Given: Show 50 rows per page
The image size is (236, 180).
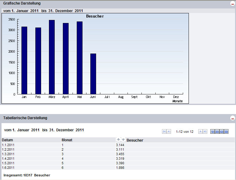Looking at the screenshot, I should coord(221,132).
